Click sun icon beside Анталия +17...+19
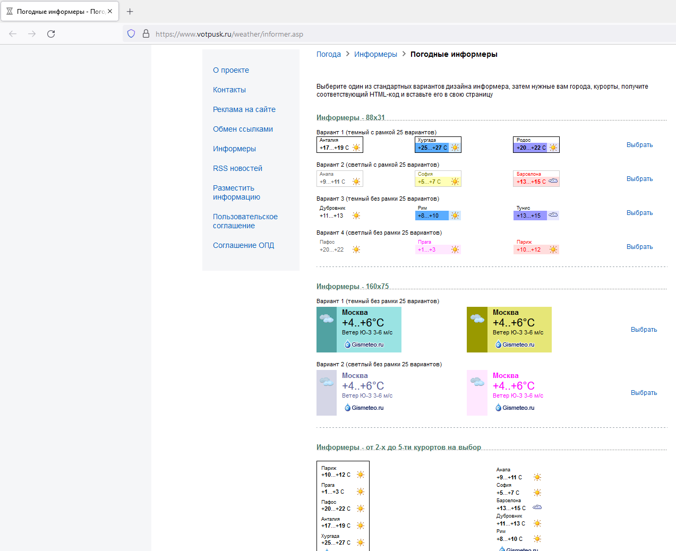 [356, 148]
